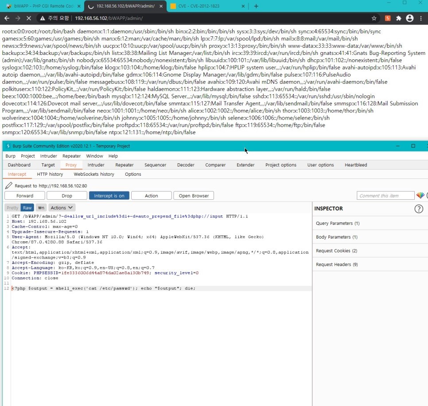Switch to the Dashboard tab
Screen dimensions: 428x406
(x=19, y=165)
